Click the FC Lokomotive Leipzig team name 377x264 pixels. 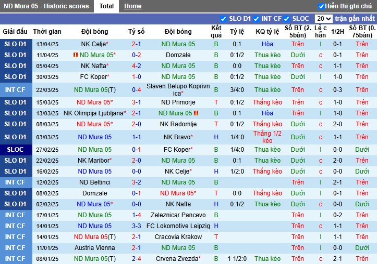click(178, 226)
